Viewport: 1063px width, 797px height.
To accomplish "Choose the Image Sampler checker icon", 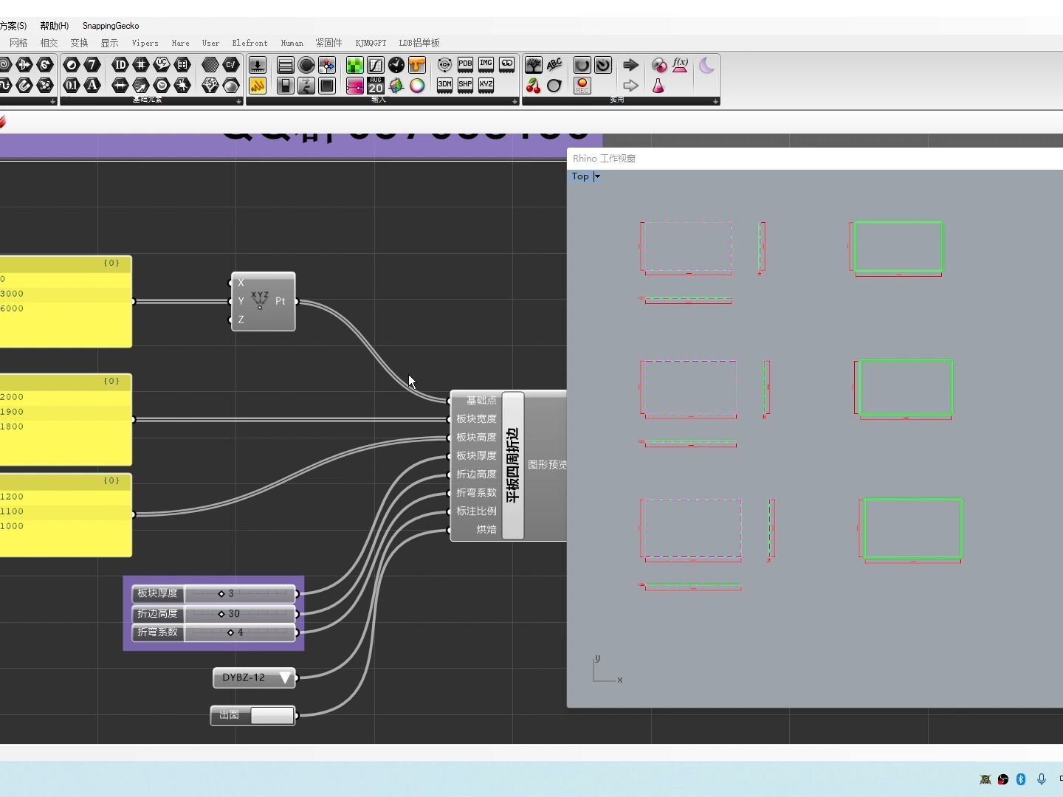I will click(355, 65).
